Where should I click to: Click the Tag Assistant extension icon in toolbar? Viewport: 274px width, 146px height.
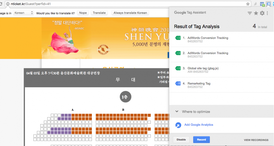269,4
